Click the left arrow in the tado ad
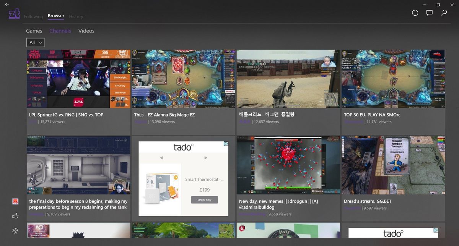The height and width of the screenshot is (246, 459). [161, 157]
